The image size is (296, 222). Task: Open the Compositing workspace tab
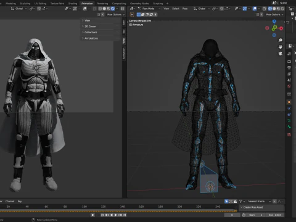pyautogui.click(x=119, y=4)
